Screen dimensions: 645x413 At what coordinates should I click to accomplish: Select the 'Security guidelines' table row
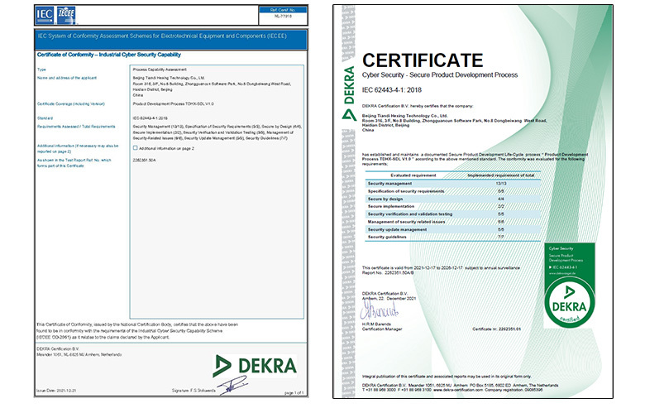[x=453, y=238]
